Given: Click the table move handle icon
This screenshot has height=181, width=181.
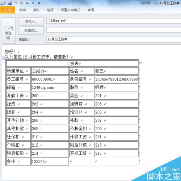Looking at the screenshot, I should [4, 58].
